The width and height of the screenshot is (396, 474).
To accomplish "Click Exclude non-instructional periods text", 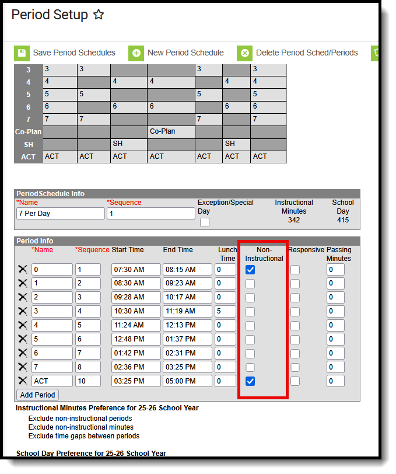I will [x=80, y=419].
